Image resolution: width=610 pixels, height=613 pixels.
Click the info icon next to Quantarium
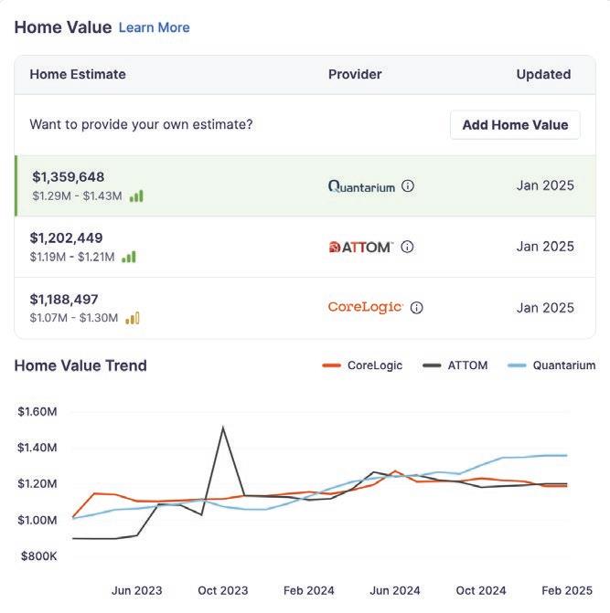click(408, 186)
